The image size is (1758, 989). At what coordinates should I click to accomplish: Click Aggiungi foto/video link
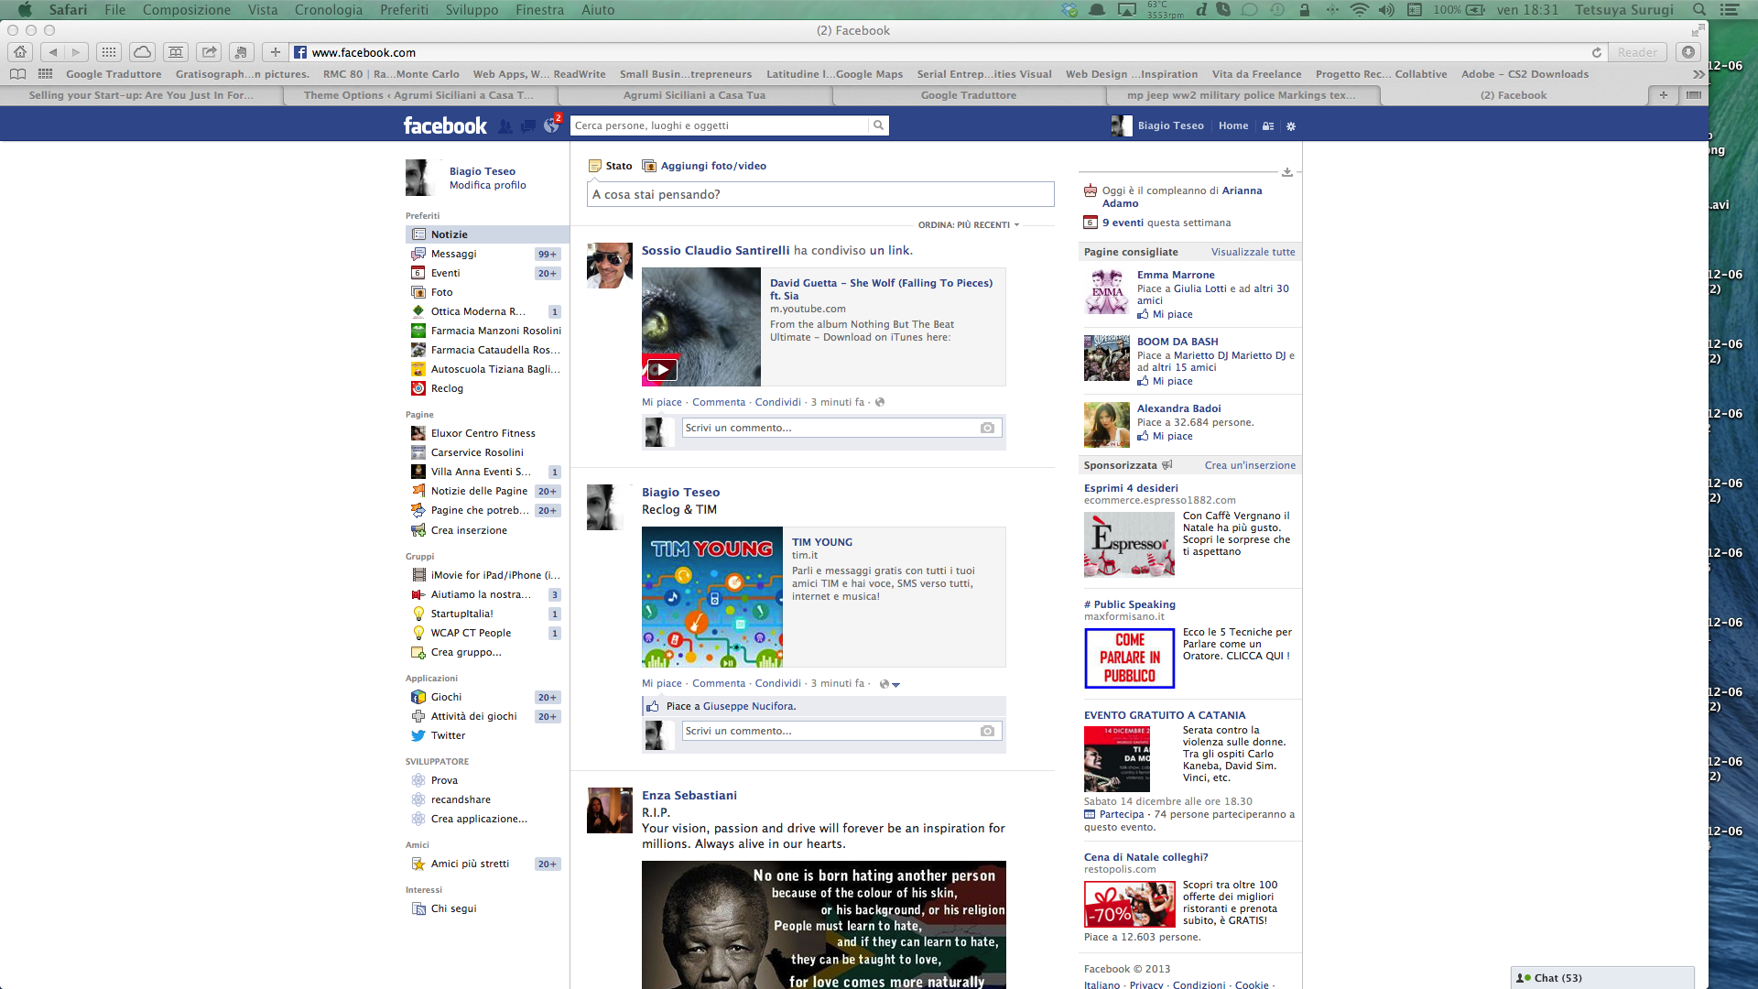coord(705,166)
